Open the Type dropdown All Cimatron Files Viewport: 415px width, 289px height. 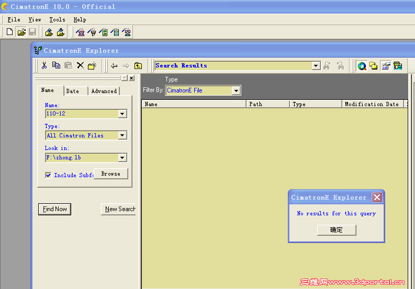[122, 135]
